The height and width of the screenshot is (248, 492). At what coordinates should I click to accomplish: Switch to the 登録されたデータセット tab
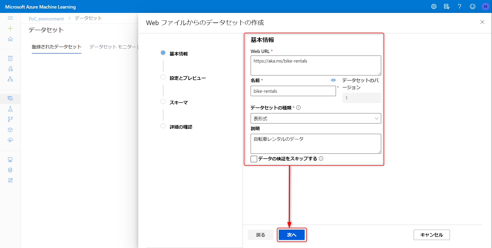coord(57,47)
